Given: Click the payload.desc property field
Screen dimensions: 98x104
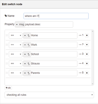Looking at the screenshot, I should pyautogui.click(x=49, y=24).
